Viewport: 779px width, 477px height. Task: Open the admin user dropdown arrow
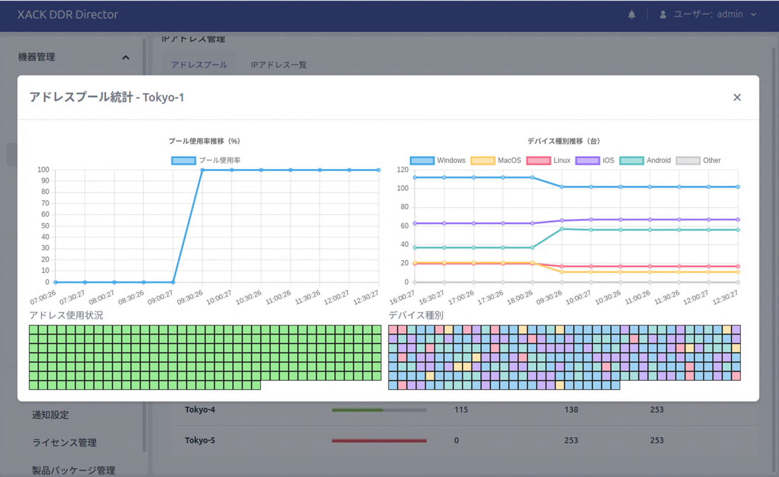coord(754,15)
